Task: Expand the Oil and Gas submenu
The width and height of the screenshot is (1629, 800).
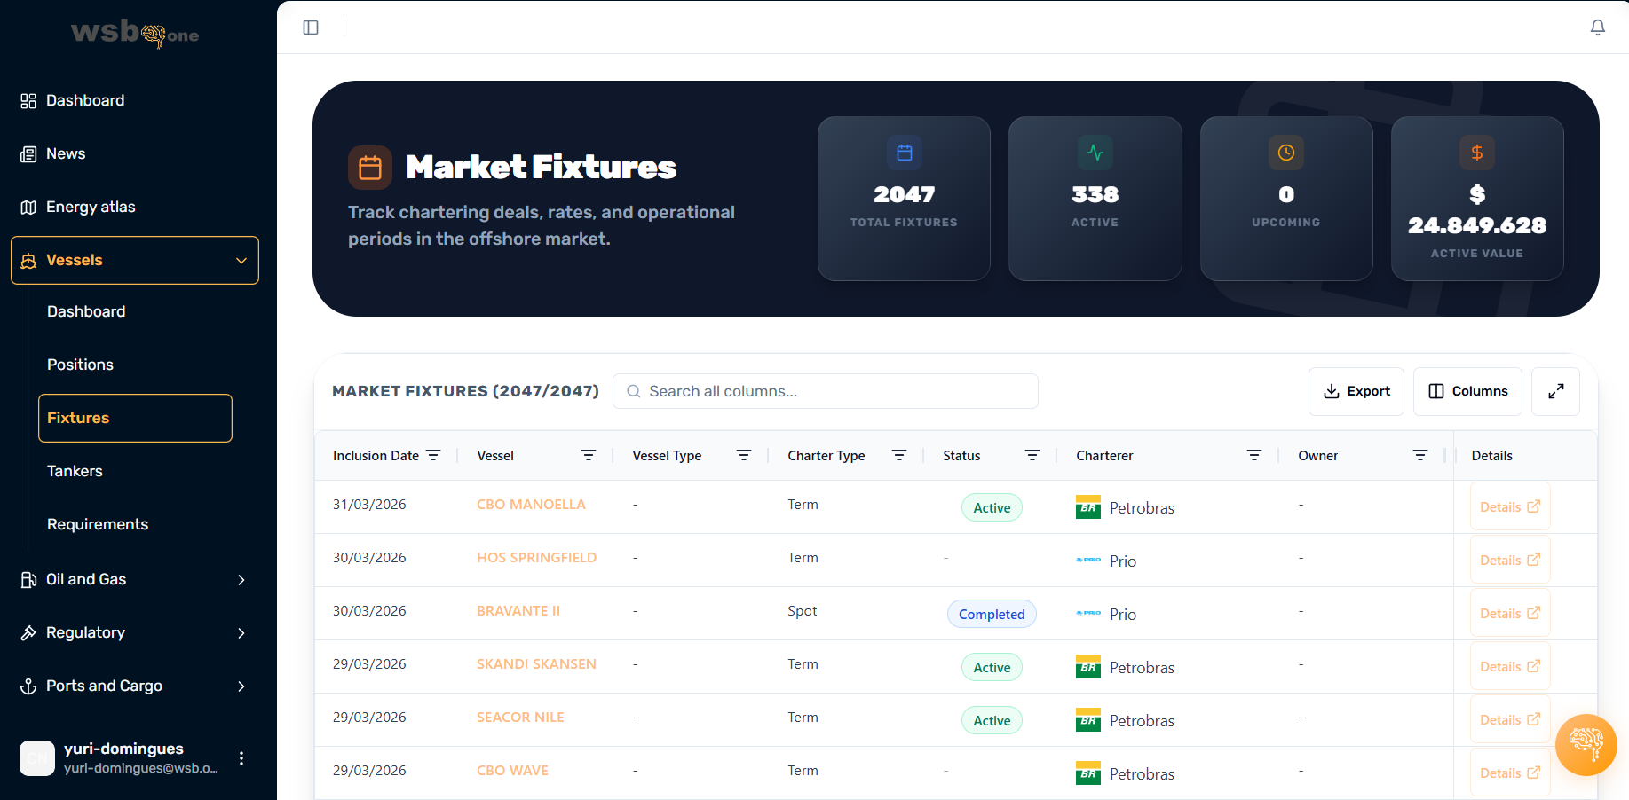Action: 241,579
